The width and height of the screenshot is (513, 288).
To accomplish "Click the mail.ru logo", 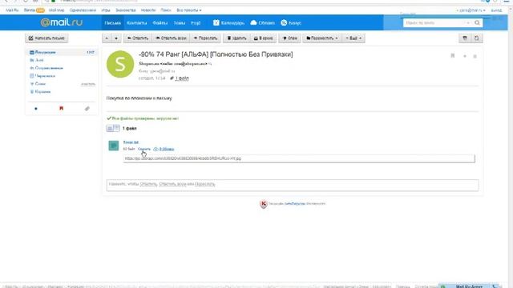I will click(x=62, y=22).
